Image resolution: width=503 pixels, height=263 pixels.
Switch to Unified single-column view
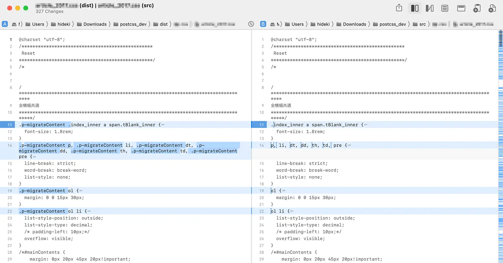pos(445,8)
